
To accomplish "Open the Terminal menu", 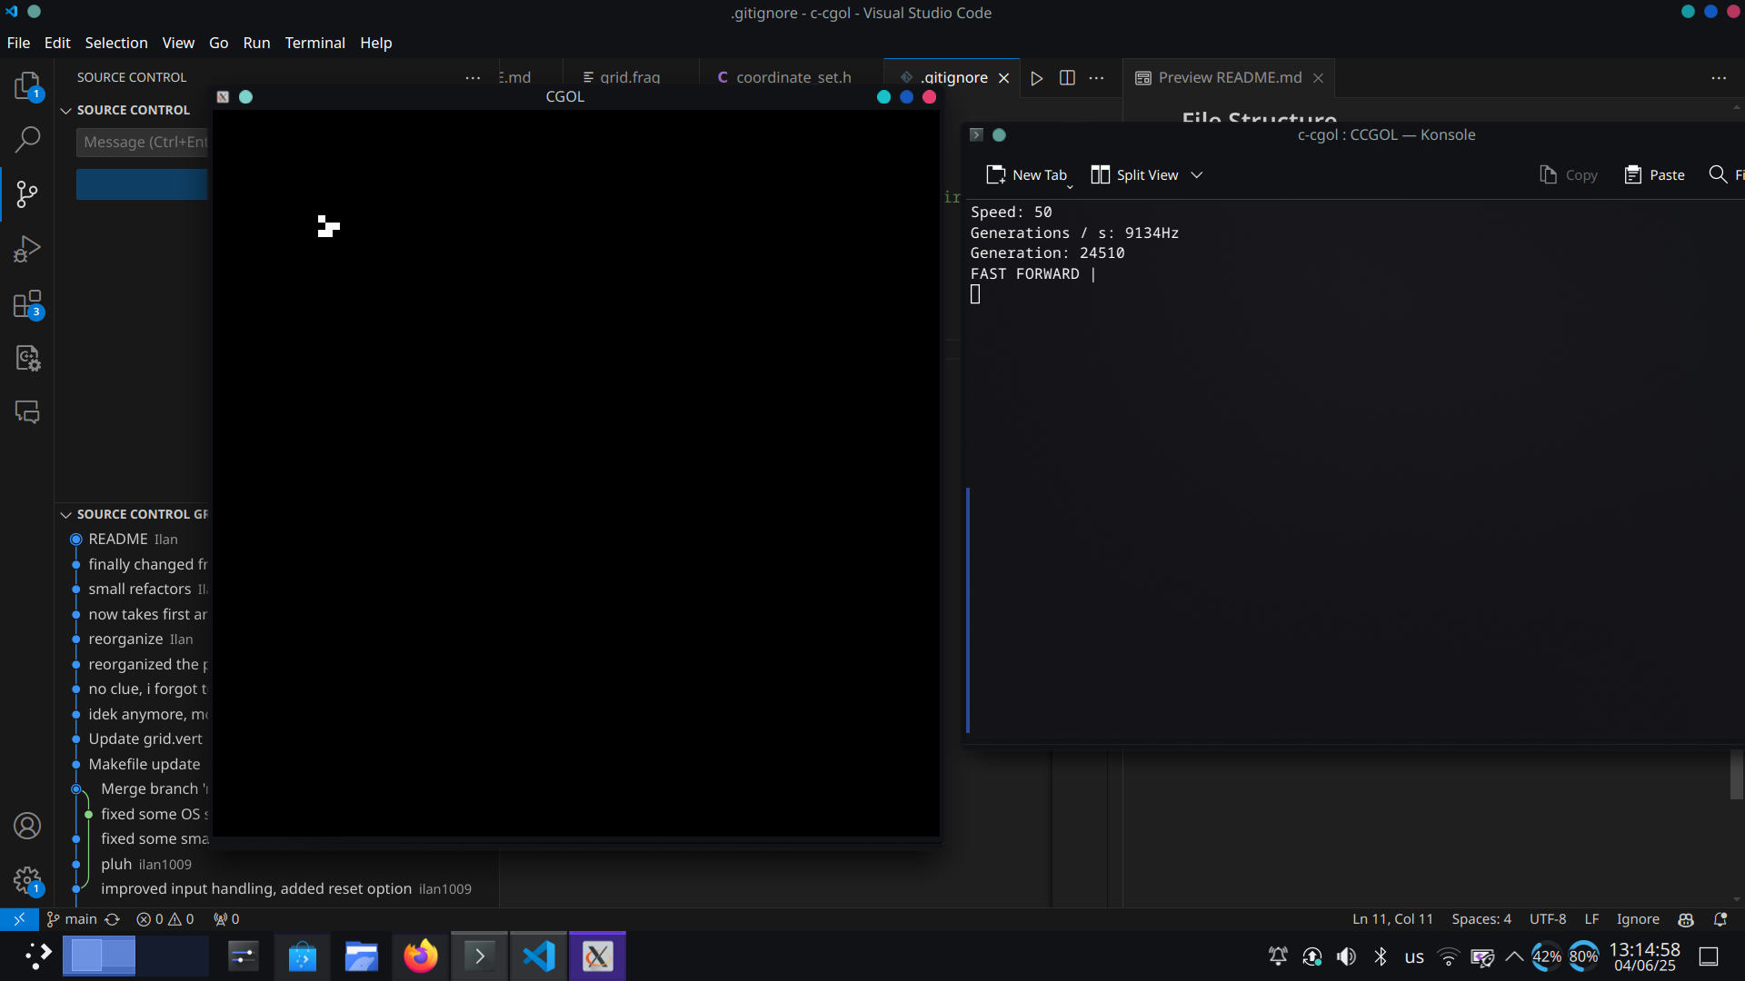I will (314, 43).
